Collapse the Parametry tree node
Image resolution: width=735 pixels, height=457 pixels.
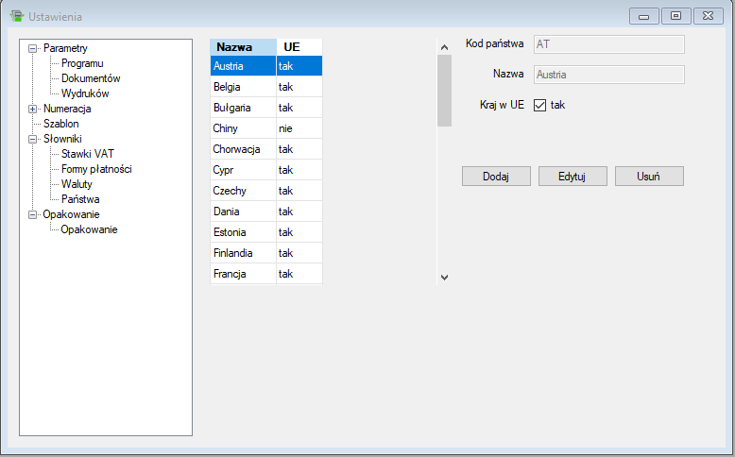[33, 48]
